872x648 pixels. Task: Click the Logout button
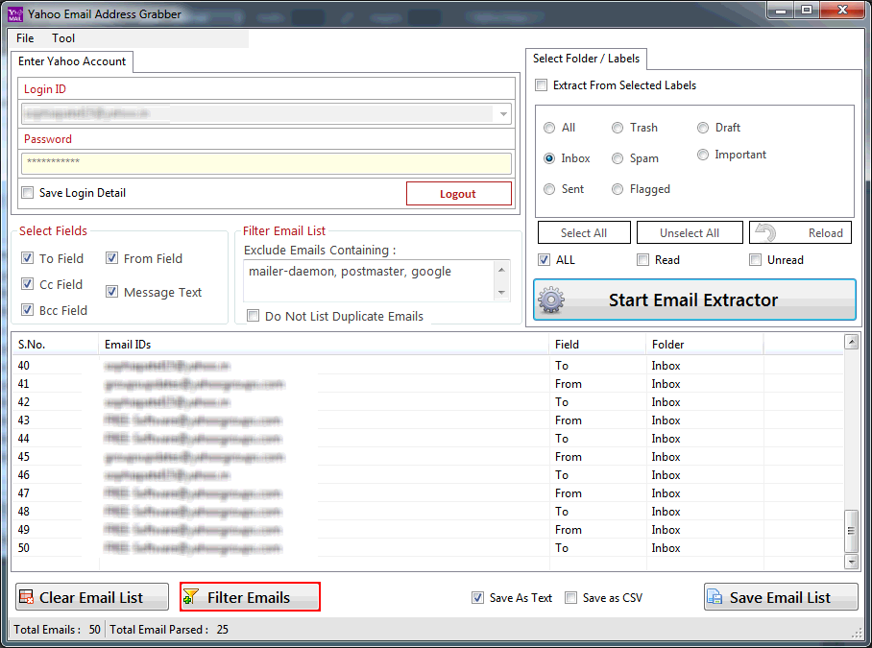point(459,193)
